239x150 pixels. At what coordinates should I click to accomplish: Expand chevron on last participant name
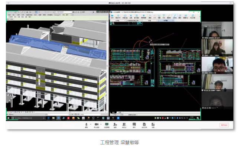click(217, 107)
